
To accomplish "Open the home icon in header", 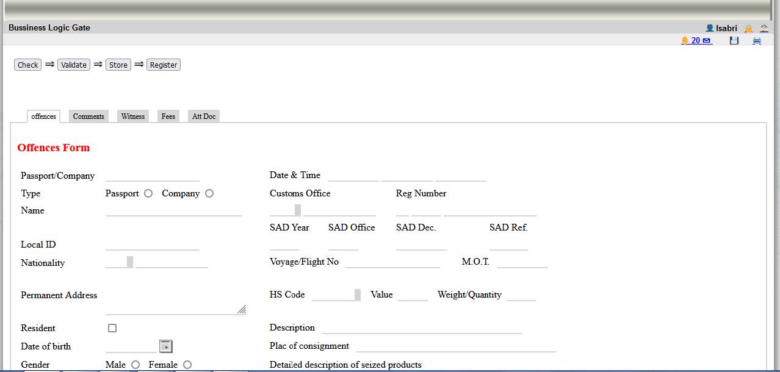I will coord(764,28).
